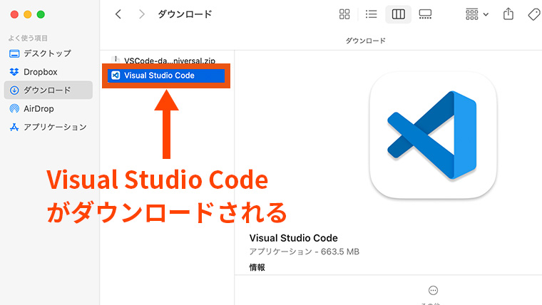Click the green fullscreen window button
The width and height of the screenshot is (542, 305).
pos(41,14)
